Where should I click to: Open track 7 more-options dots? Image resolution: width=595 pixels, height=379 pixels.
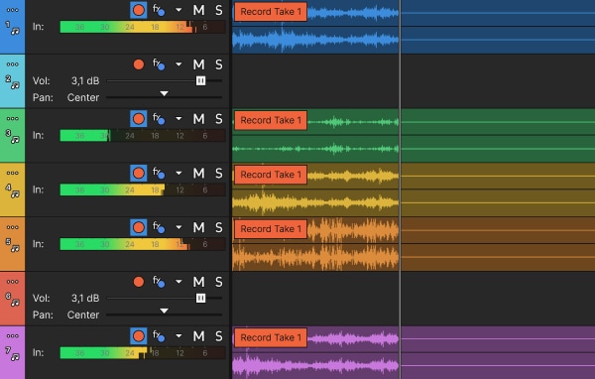point(13,335)
